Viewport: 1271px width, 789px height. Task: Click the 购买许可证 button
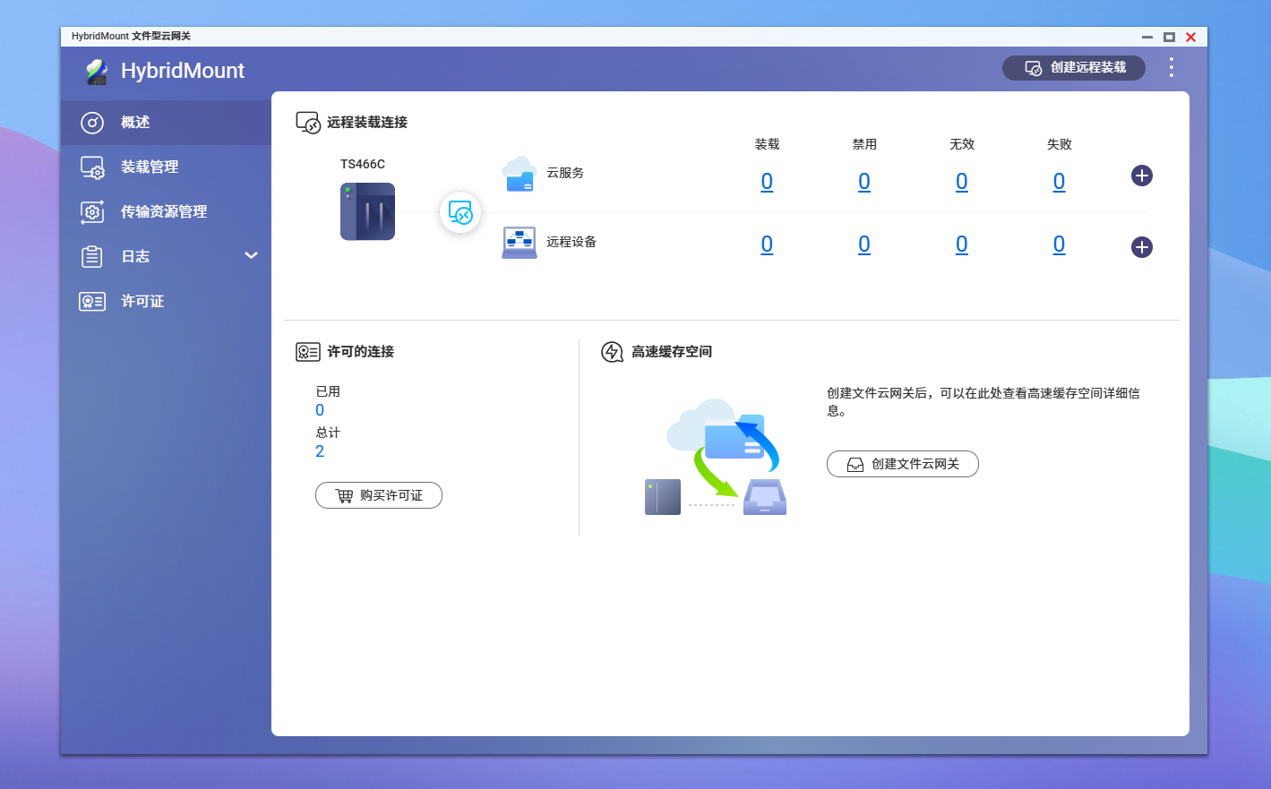(379, 495)
